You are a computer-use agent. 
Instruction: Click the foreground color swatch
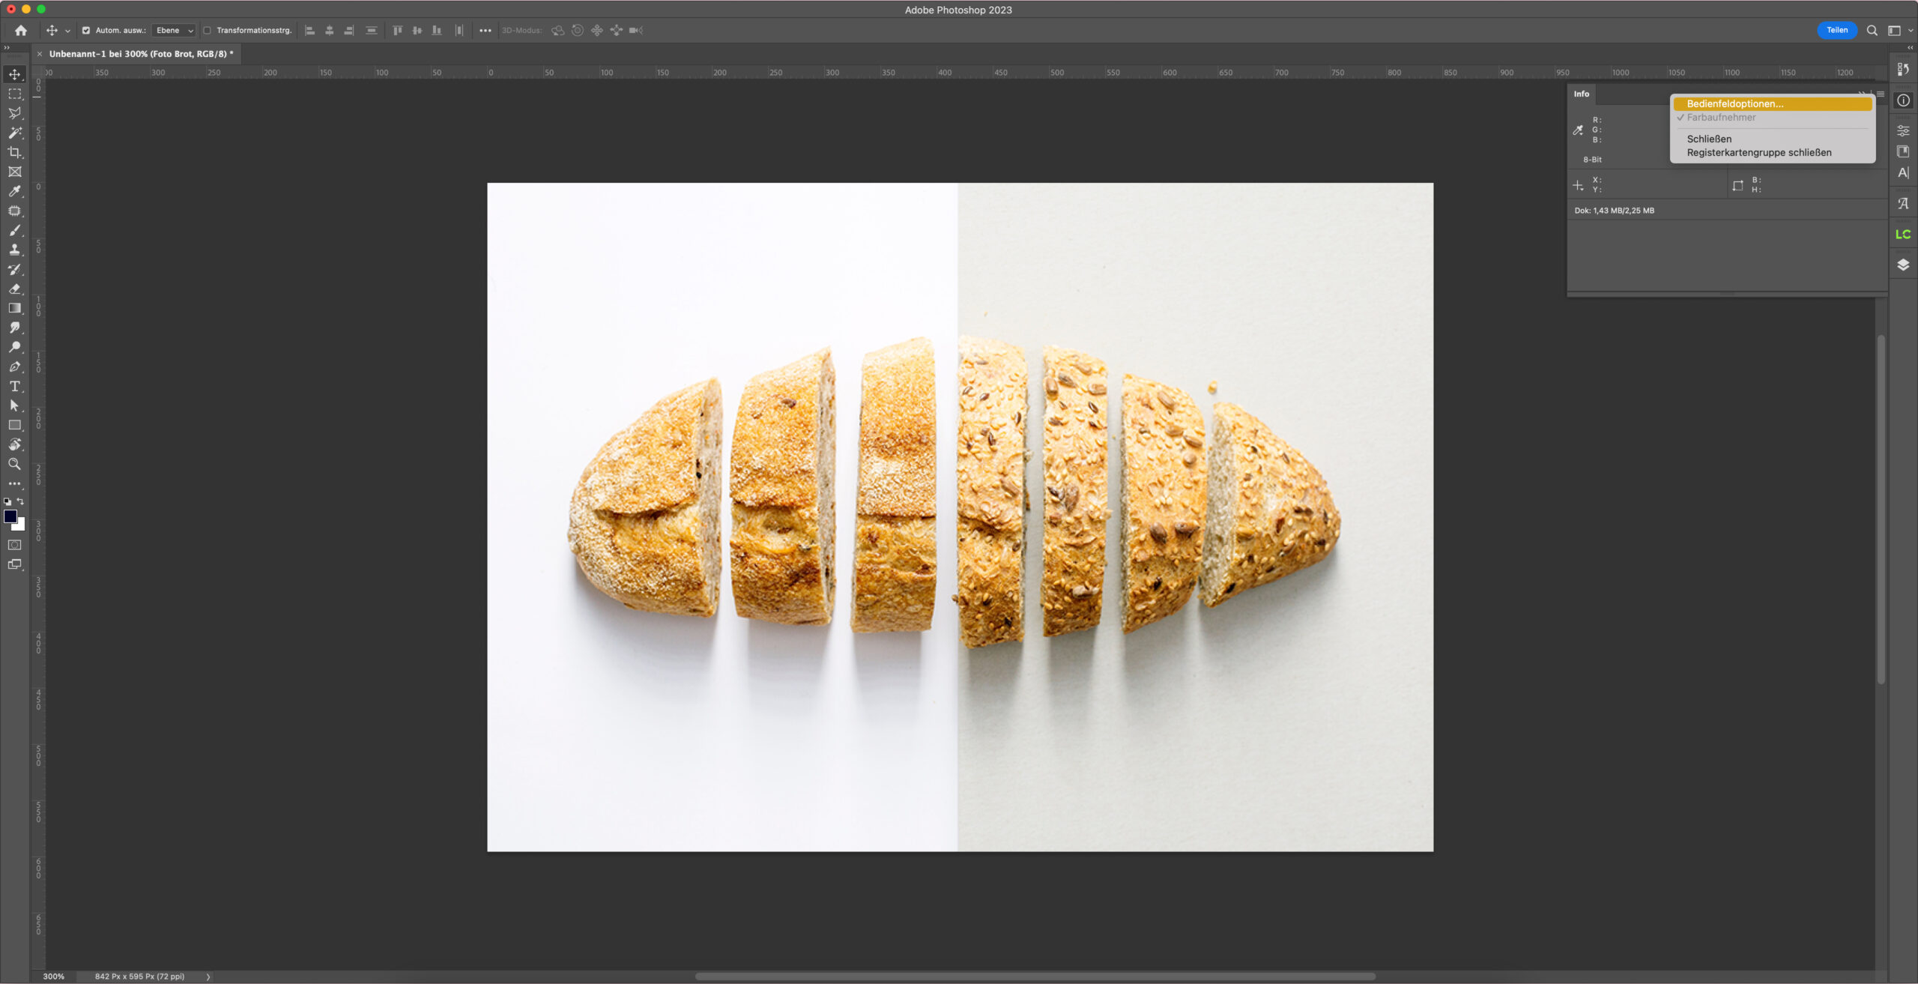click(10, 516)
